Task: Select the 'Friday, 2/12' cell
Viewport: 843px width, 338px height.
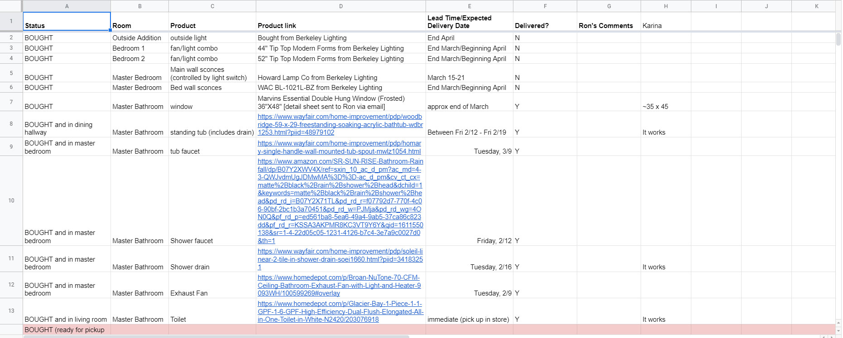Action: point(469,201)
